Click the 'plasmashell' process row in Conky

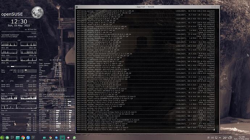19,125
